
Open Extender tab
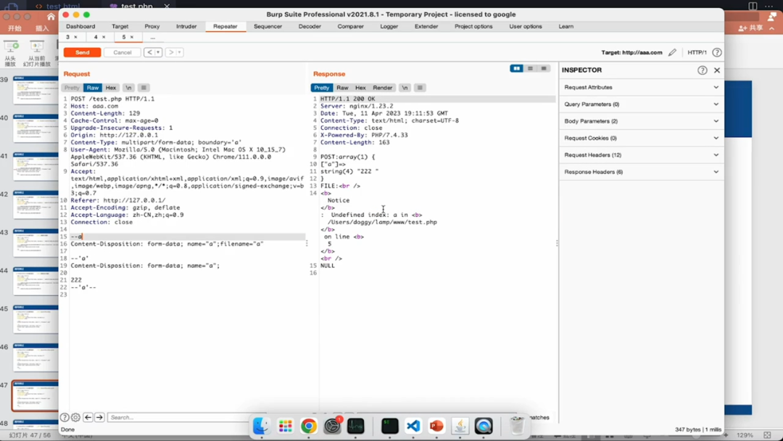click(x=426, y=26)
